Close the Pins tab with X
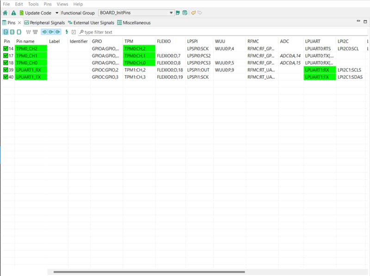Viewport: 370px width, 276px height. point(19,23)
